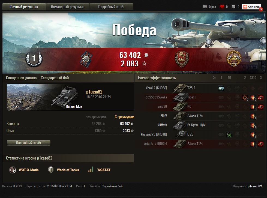Click the Подробный отчёт button
The width and height of the screenshot is (267, 198).
click(x=29, y=143)
